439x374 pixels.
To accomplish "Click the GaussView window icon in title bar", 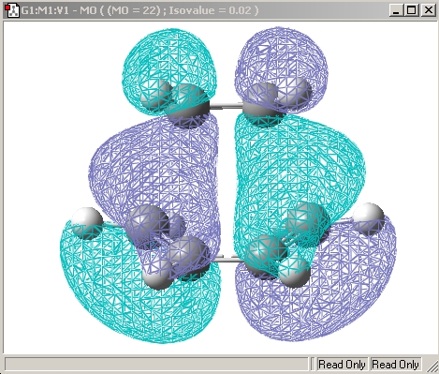I will [12, 10].
